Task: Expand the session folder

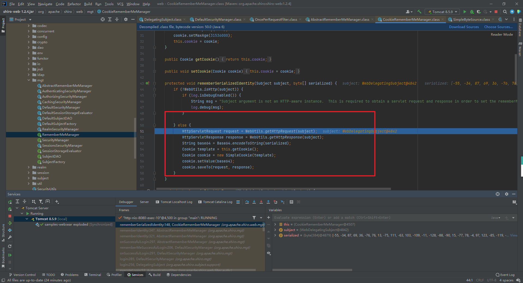Action: 29,173
